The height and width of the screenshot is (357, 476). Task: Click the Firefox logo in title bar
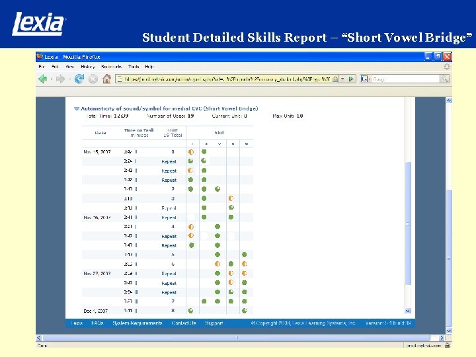click(40, 56)
